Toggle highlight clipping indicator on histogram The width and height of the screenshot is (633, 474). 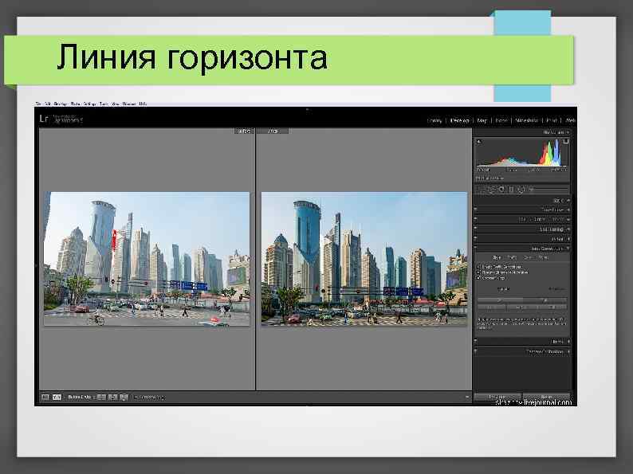(x=565, y=142)
